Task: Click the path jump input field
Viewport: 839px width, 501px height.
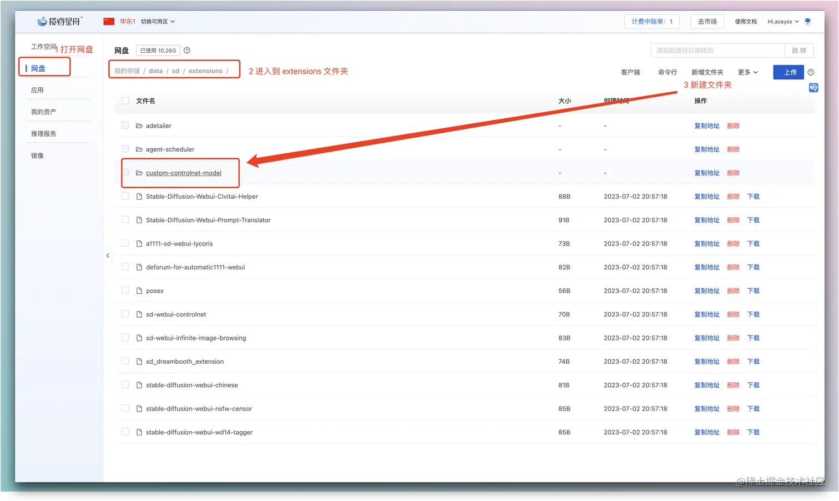Action: click(x=717, y=51)
